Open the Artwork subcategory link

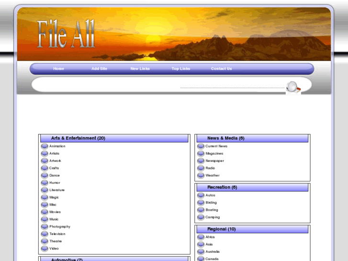coord(55,161)
